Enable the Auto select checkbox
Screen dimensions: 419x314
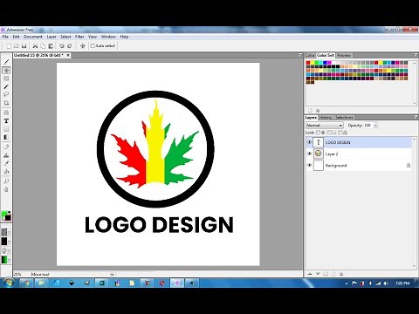pyautogui.click(x=93, y=46)
